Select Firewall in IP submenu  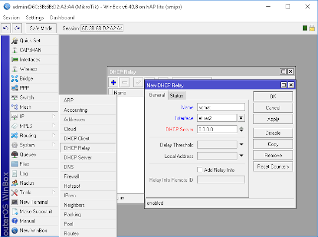[88, 176]
